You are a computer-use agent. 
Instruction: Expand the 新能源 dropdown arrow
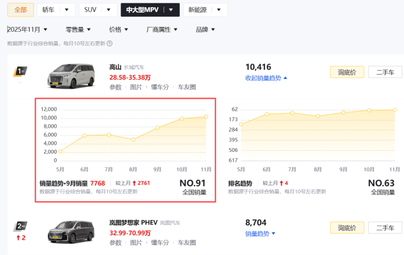click(219, 10)
